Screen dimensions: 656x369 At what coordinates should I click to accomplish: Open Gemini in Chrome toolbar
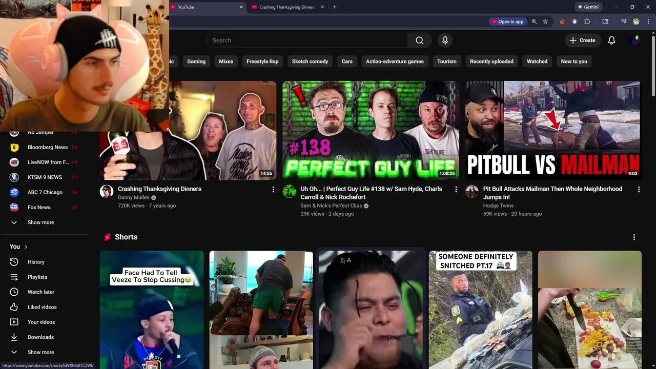pos(588,7)
